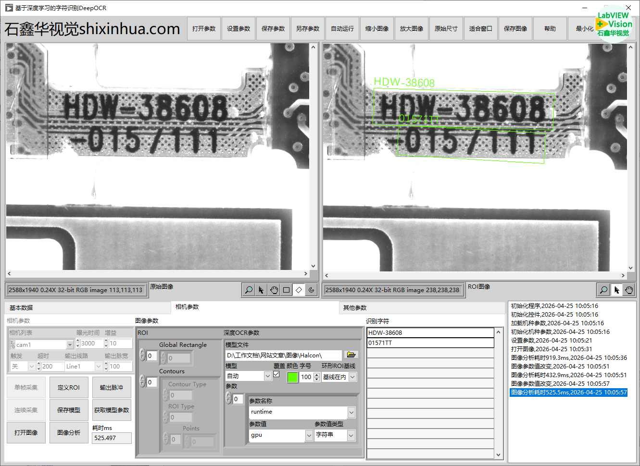Select the zoom tool under the ROI image

click(603, 290)
